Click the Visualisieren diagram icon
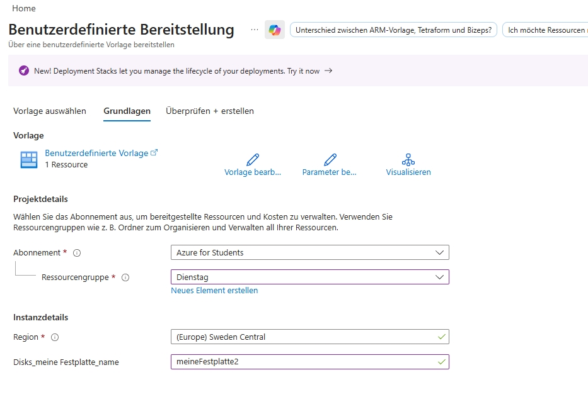The width and height of the screenshot is (588, 409). 408,159
